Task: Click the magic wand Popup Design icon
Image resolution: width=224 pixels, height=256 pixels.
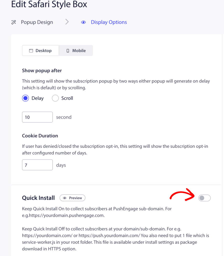Action: (x=14, y=22)
